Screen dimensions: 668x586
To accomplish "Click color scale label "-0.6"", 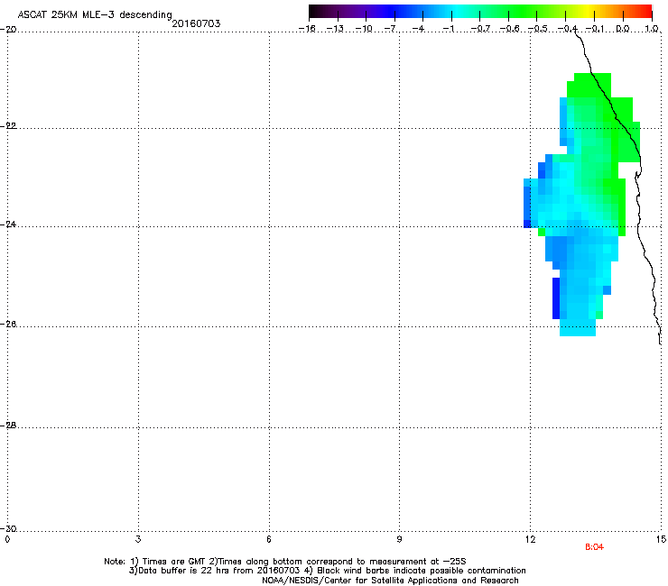I will coord(508,29).
